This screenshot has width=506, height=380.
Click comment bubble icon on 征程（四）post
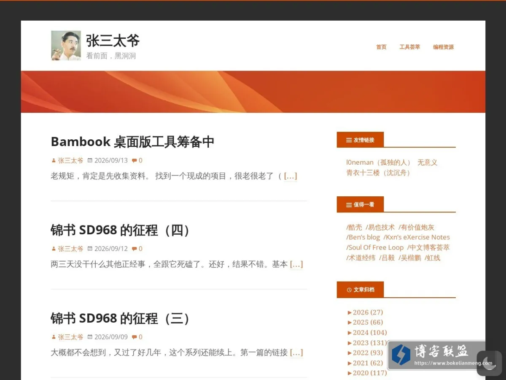point(134,249)
